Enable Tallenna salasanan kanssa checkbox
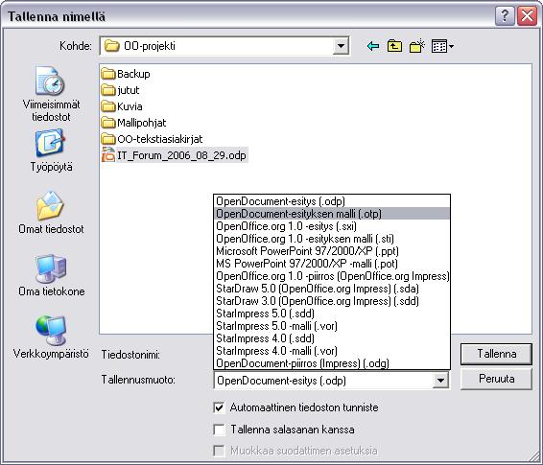 point(219,430)
